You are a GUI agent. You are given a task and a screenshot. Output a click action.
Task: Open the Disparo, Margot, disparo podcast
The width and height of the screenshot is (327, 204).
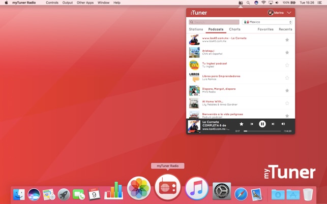point(219,89)
